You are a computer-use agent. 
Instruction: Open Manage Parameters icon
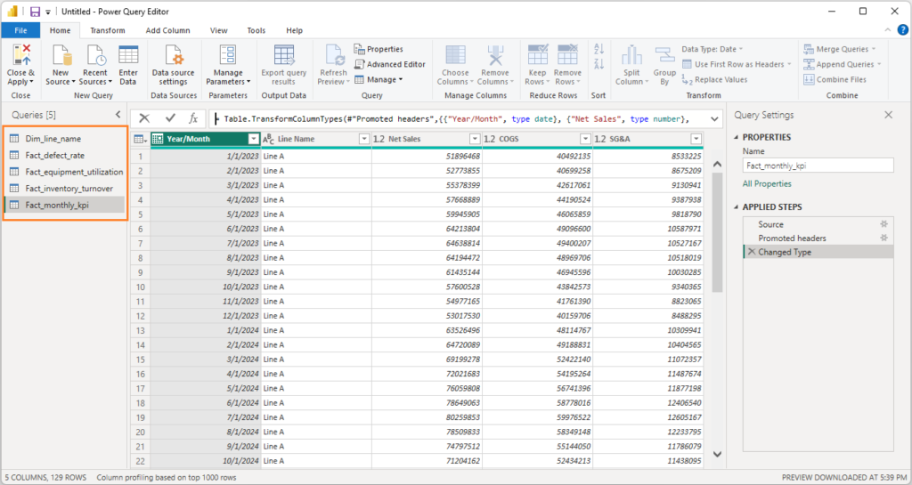[227, 56]
